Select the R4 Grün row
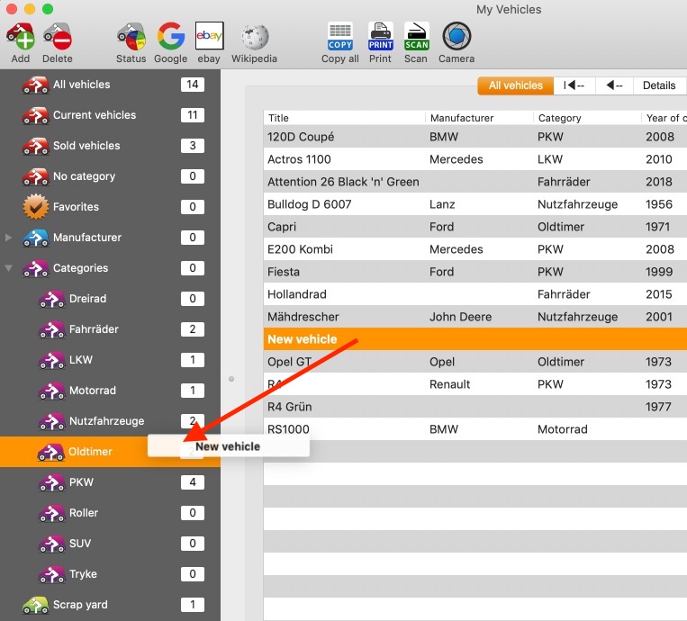The height and width of the screenshot is (621, 687). (x=475, y=407)
